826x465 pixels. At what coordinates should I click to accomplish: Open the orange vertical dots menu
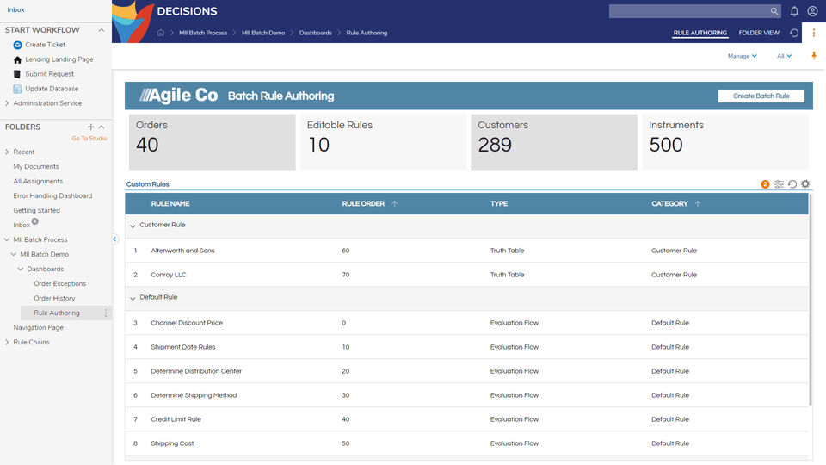(814, 33)
